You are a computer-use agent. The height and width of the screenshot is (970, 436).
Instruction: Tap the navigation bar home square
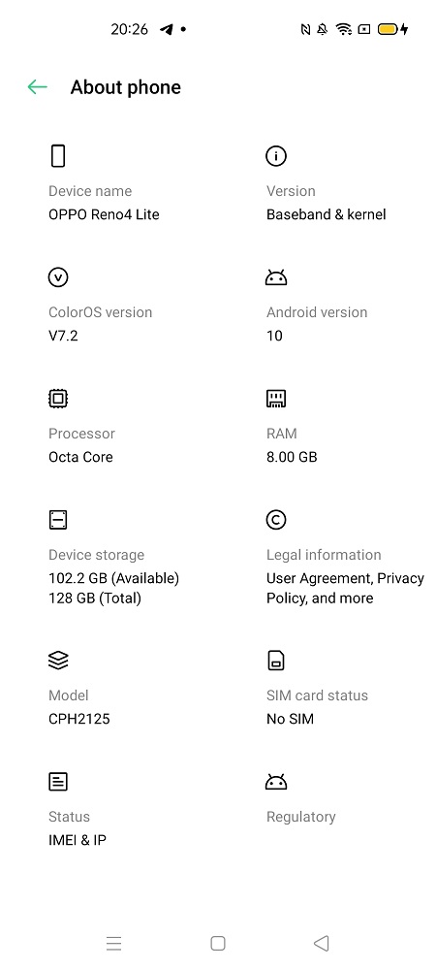coord(217,943)
